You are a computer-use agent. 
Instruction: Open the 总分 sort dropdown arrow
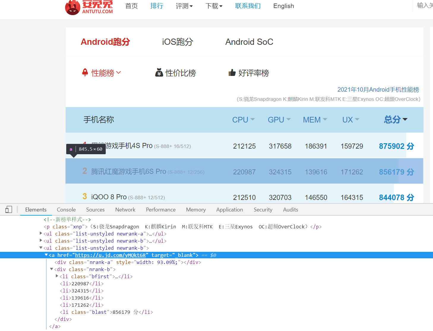(405, 120)
